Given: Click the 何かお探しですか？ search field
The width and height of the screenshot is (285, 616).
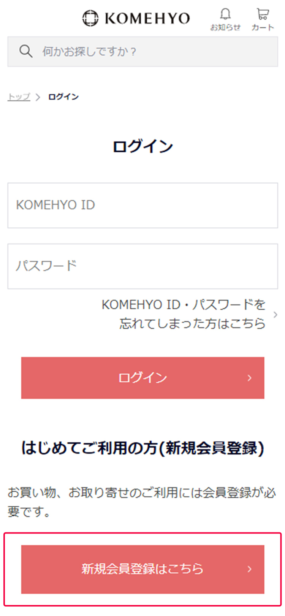Looking at the screenshot, I should (114, 51).
